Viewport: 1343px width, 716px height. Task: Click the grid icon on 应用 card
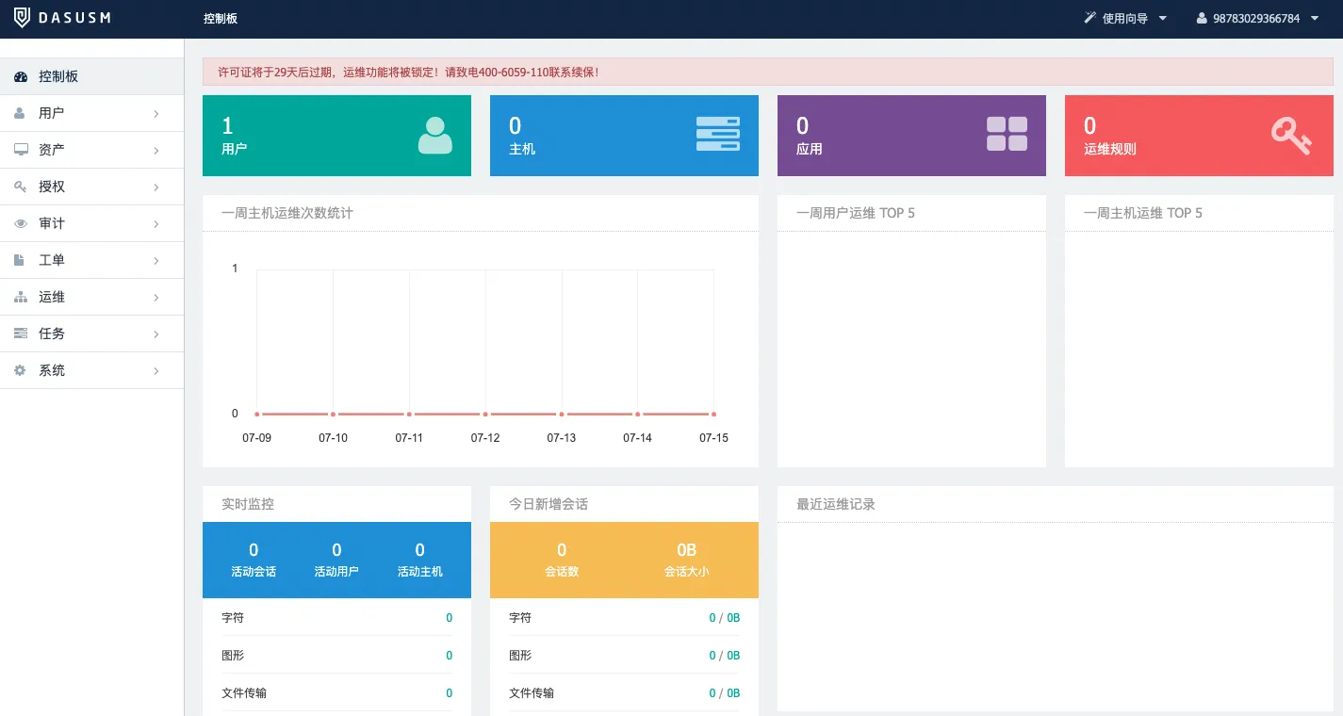point(1007,134)
